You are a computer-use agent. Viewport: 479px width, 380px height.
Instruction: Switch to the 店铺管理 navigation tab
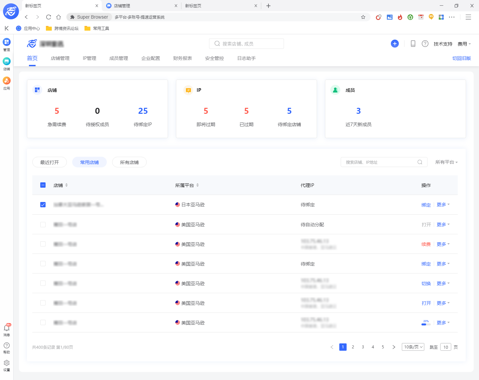click(x=60, y=58)
